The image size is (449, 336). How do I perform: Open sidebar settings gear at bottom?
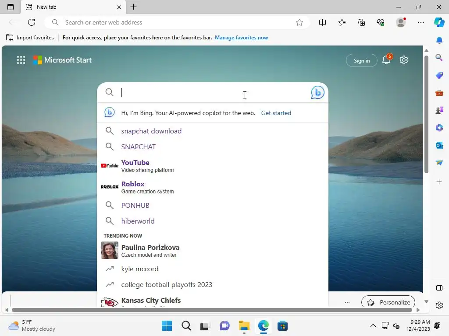(439, 305)
